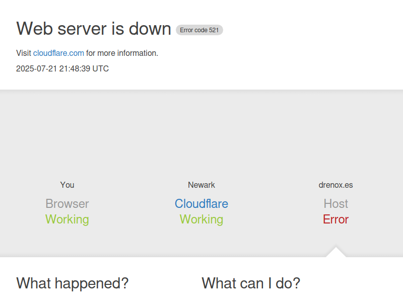
Task: Click the What happened? heading
Action: pyautogui.click(x=73, y=283)
